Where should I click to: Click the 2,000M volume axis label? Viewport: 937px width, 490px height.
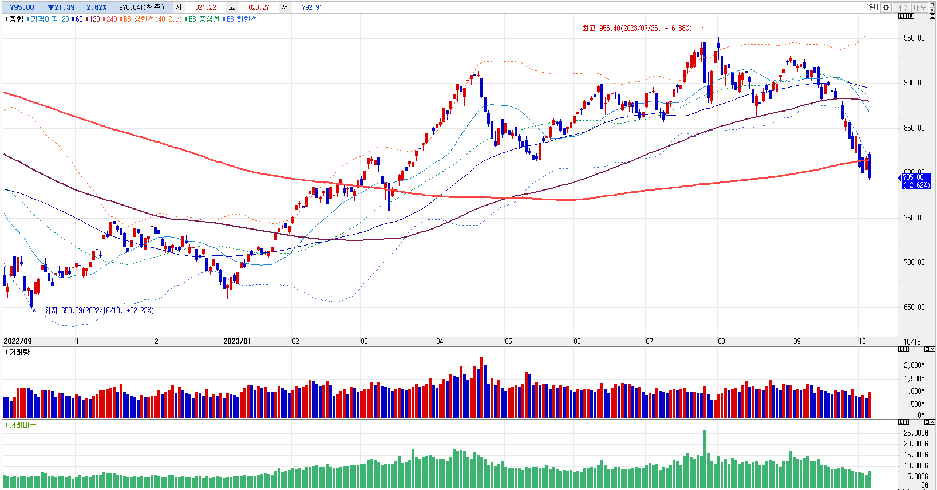point(914,365)
